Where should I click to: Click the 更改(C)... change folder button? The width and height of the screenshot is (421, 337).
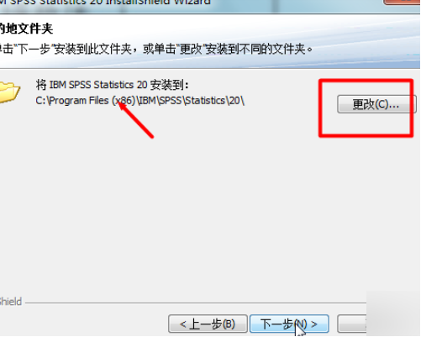(376, 104)
